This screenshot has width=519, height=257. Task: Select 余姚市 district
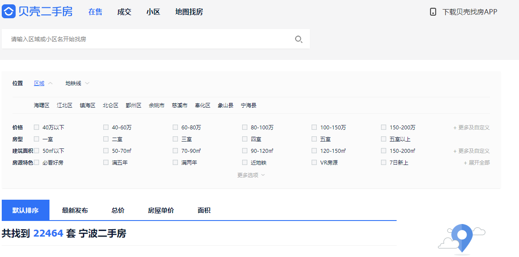pos(157,105)
